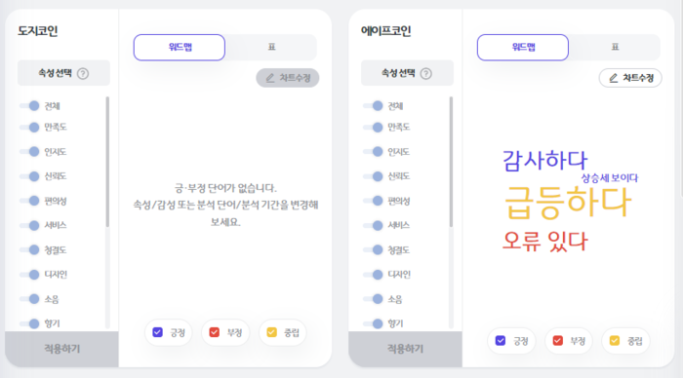Click the help icon beside 에이프코인 속성 선택
The width and height of the screenshot is (683, 378).
(x=426, y=73)
